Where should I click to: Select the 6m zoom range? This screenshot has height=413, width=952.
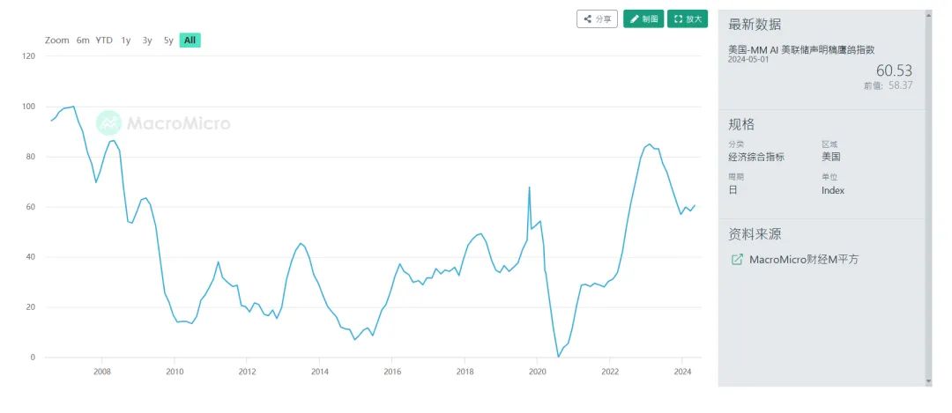point(83,40)
